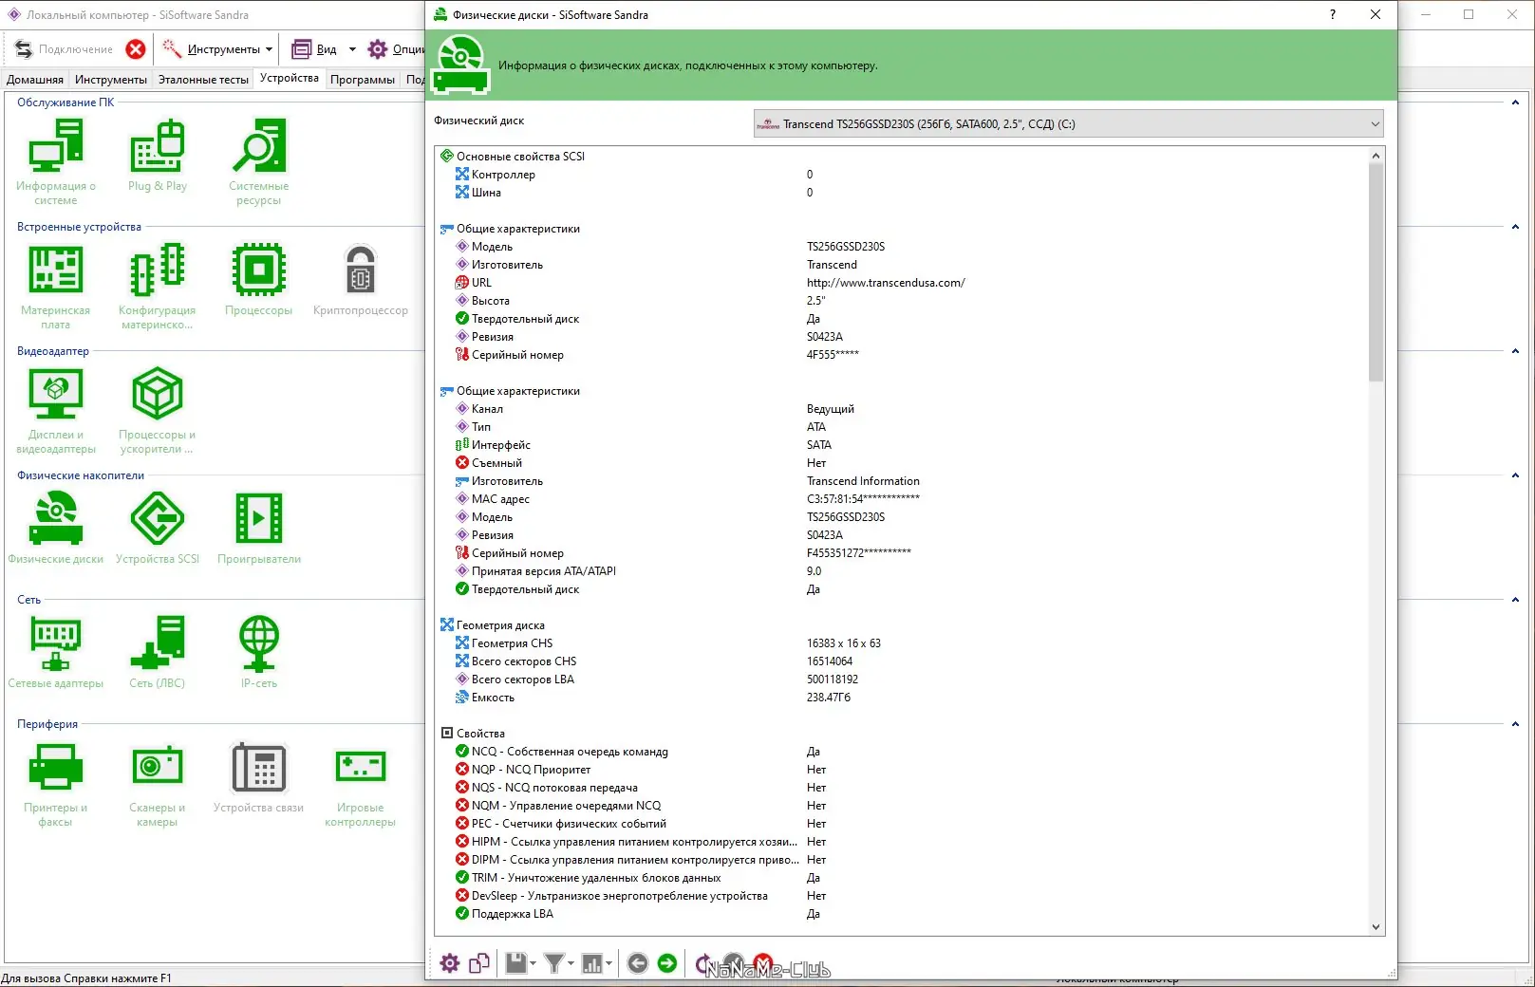This screenshot has height=987, width=1535.
Task: Click the grey back arrow button
Action: pos(638,963)
